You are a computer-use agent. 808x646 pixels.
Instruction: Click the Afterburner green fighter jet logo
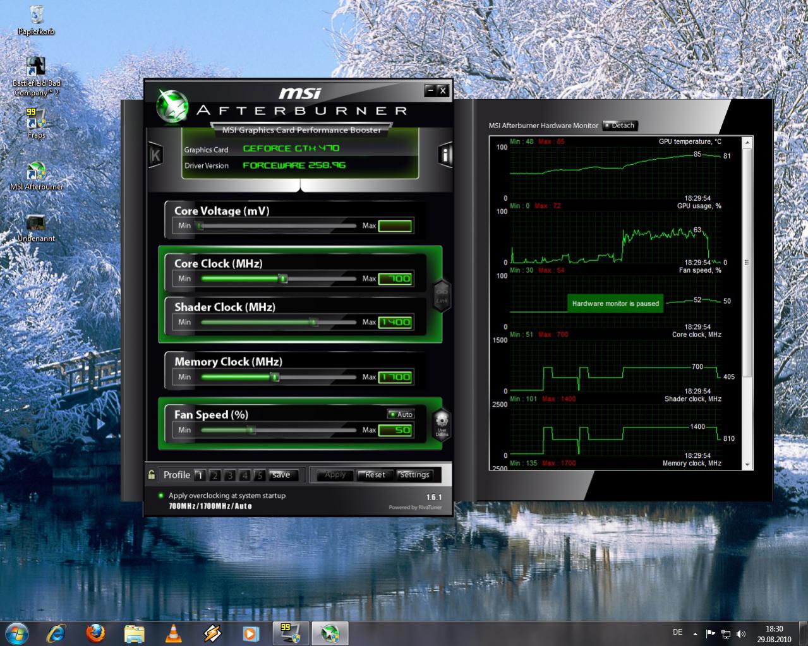click(172, 105)
